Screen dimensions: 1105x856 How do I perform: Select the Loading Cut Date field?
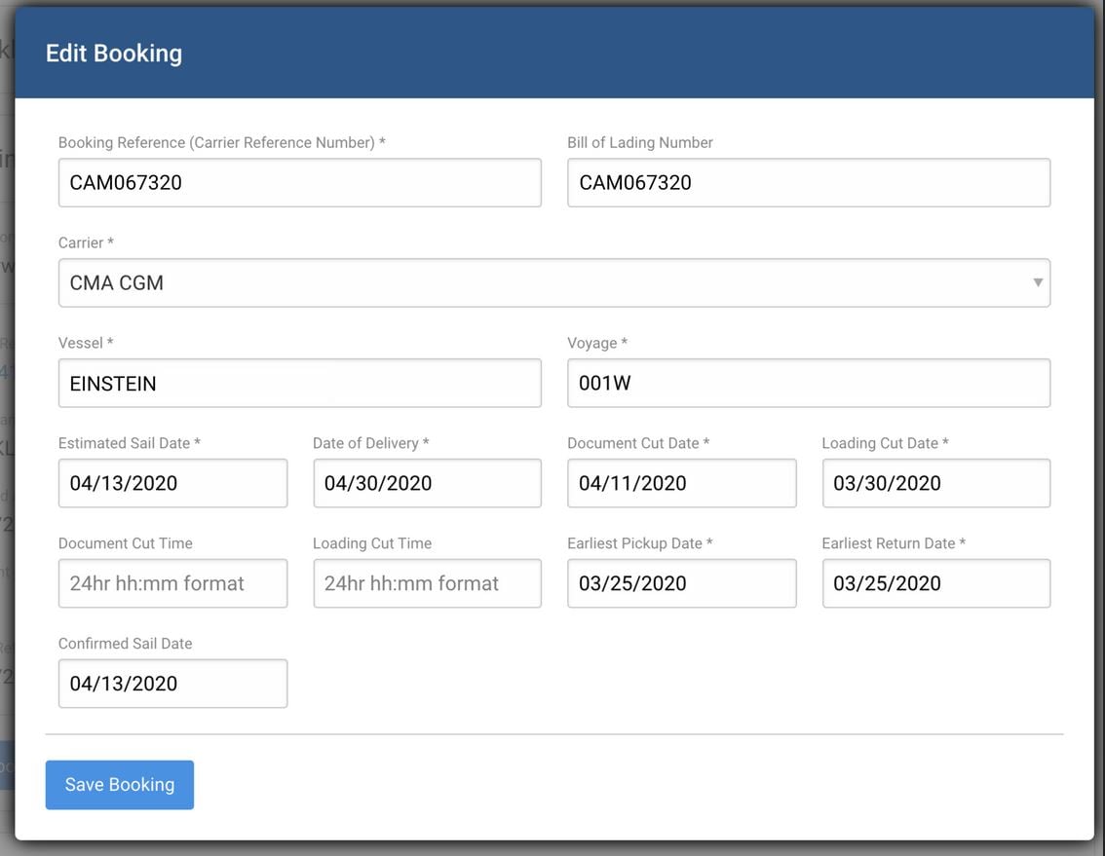click(x=935, y=483)
